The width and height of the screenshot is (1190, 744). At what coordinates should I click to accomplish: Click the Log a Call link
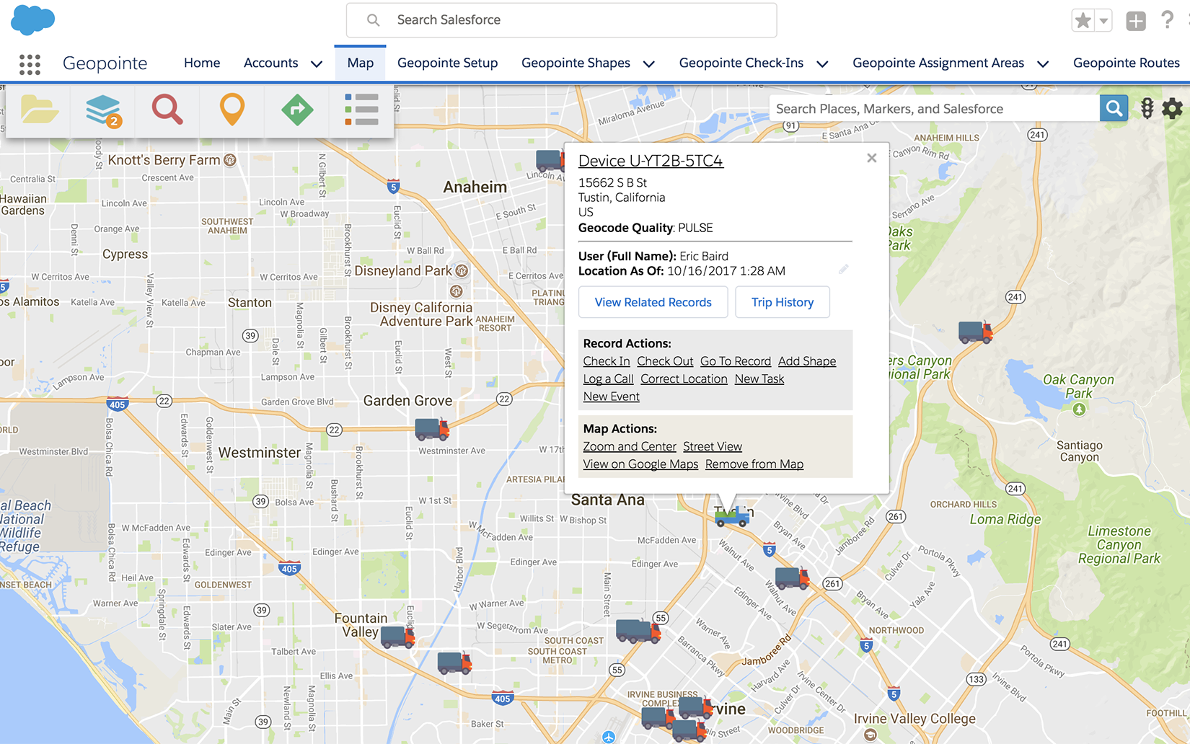point(609,378)
